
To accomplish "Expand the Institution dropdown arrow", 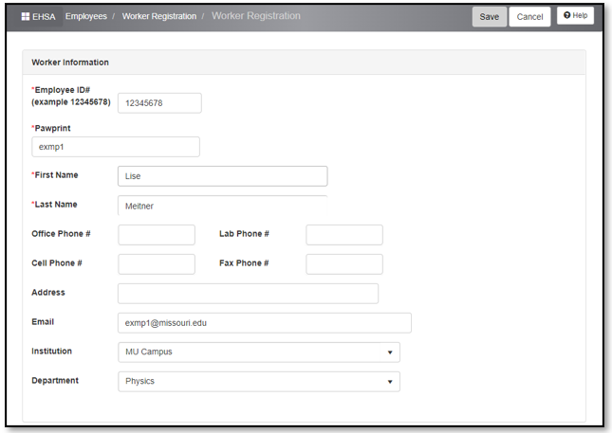I will coord(390,352).
